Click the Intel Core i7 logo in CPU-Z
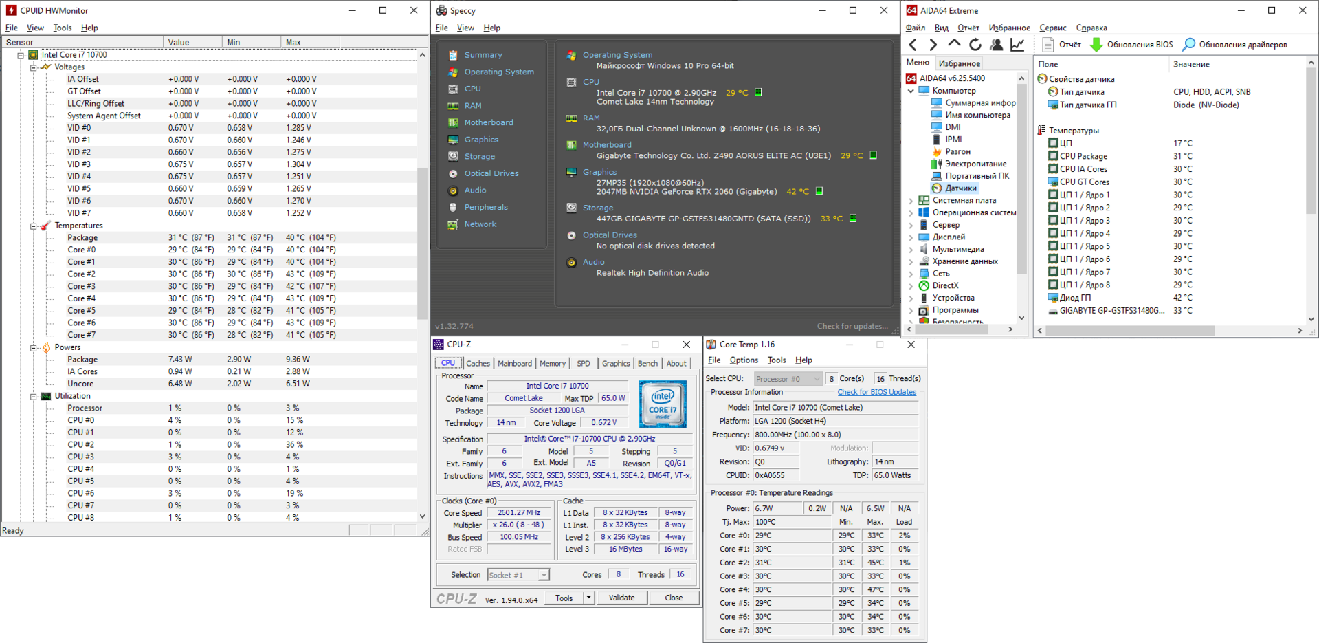This screenshot has width=1319, height=643. [663, 404]
